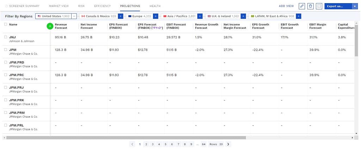Add Europe region with plus button
Image resolution: width=361 pixels, height=149 pixels.
point(155,16)
